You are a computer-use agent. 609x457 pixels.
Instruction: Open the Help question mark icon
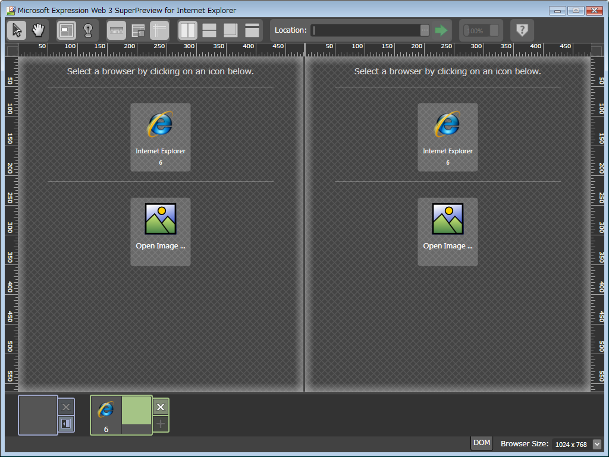coord(522,30)
